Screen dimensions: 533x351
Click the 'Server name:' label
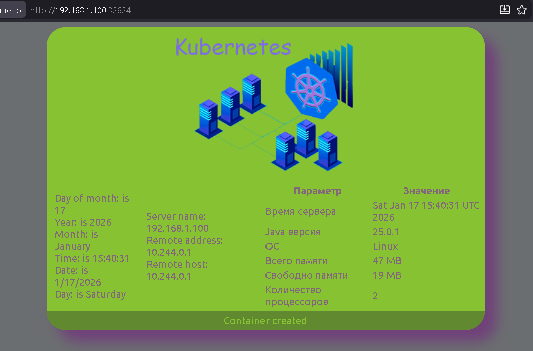(x=176, y=216)
